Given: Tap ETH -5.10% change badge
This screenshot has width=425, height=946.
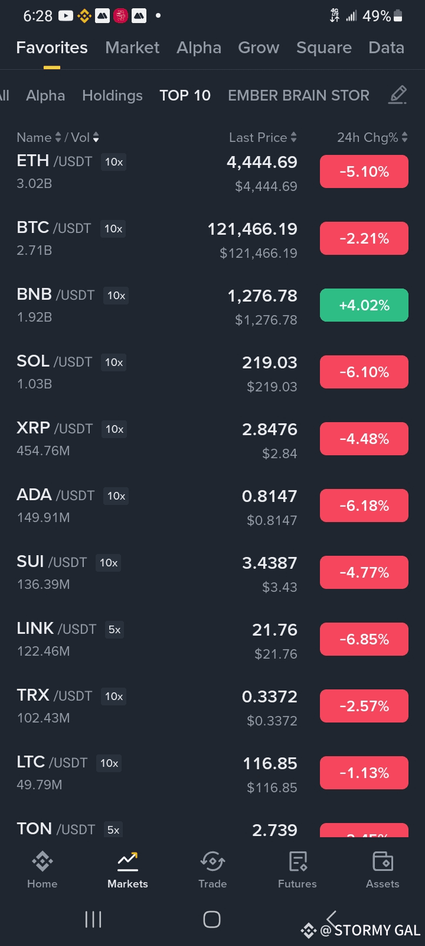Looking at the screenshot, I should (x=364, y=171).
